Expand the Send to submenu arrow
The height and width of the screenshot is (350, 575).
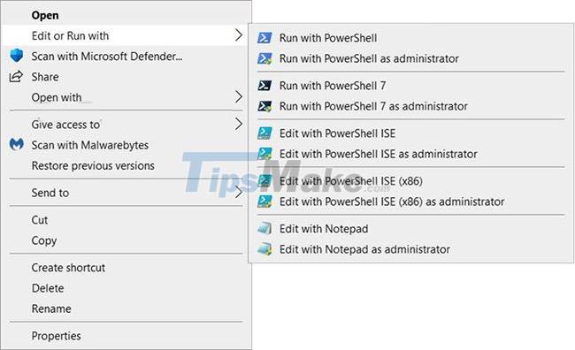[x=238, y=192]
